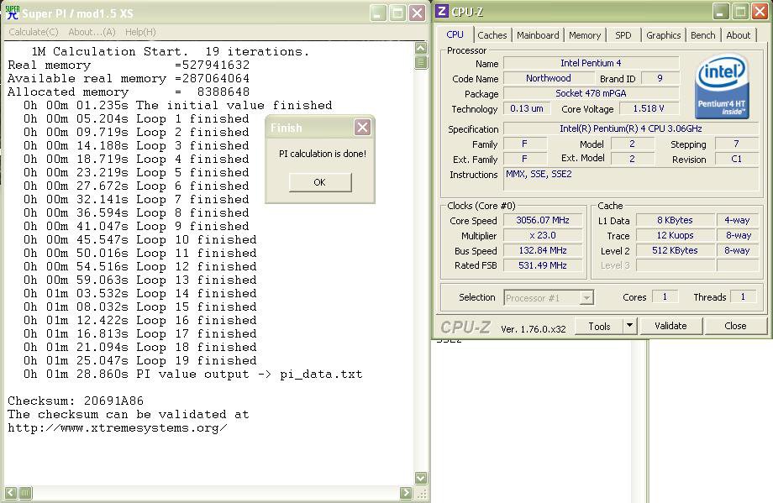Screen dimensions: 773x503
Task: Switch to the Memory tab
Action: coord(584,35)
